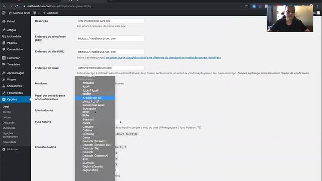Select Afrikaans in language list
The width and height of the screenshot is (322, 181).
(88, 83)
